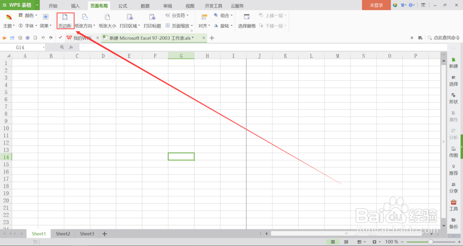Viewport: 463px width, 246px height.
Task: Click the zoom out minus button
Action: [403, 242]
